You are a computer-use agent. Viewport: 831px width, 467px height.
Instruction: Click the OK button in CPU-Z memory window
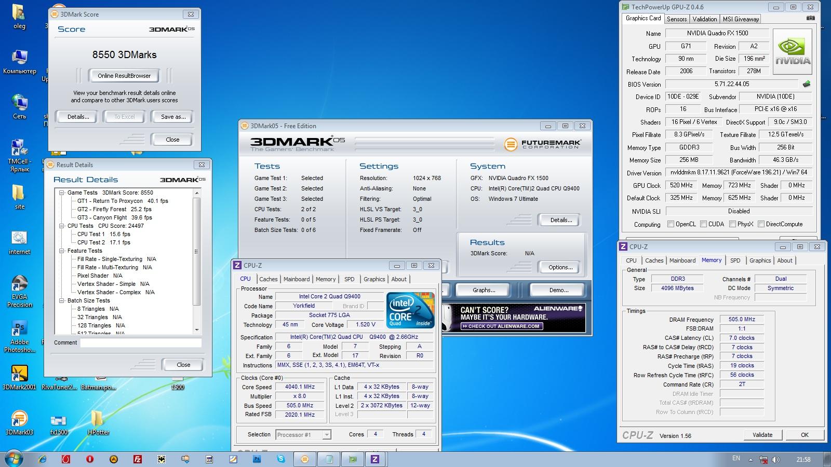[x=805, y=435]
